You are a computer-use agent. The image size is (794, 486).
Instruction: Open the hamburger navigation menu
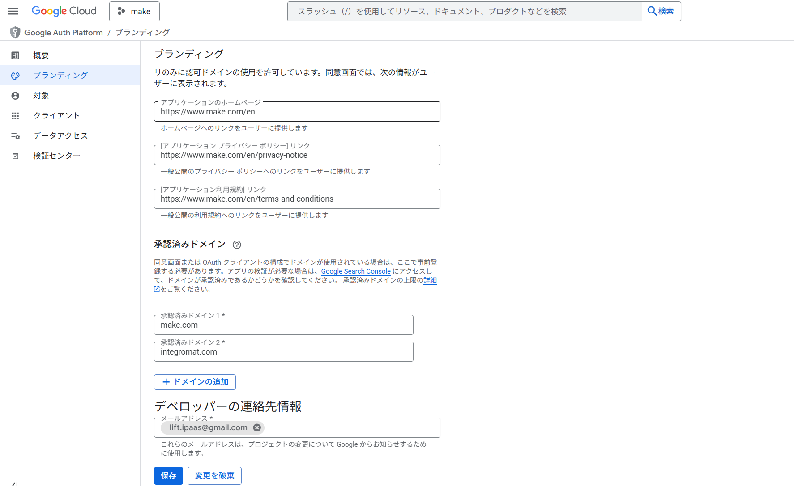pos(13,11)
